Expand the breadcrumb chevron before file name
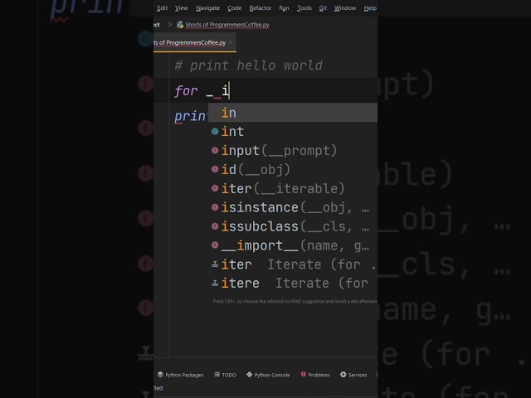 [169, 25]
